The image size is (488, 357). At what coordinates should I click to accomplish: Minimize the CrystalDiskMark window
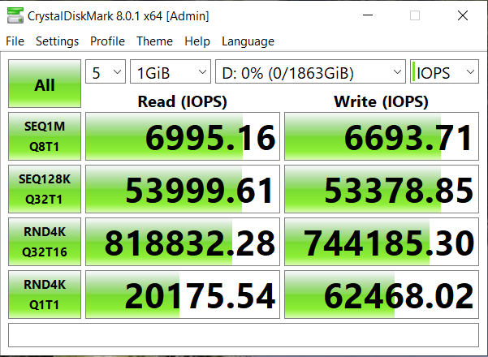pyautogui.click(x=368, y=15)
